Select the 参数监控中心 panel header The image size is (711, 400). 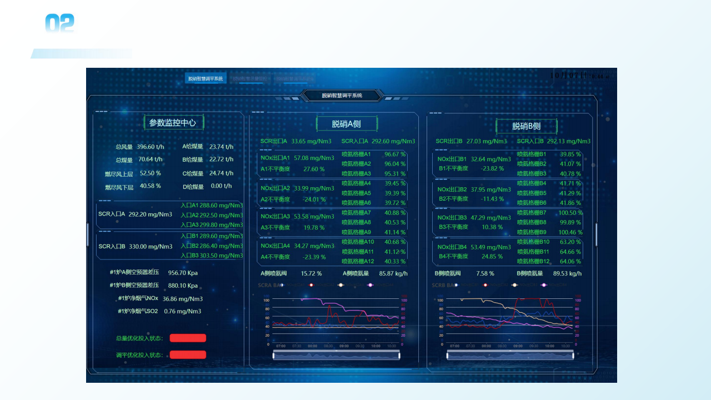173,123
